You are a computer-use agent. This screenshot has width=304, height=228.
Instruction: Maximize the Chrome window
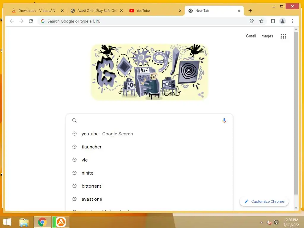tap(282, 7)
